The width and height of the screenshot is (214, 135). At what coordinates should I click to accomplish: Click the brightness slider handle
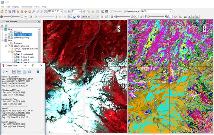(x=12, y=17)
